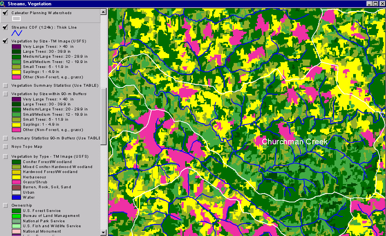Click Saplings swatch in 90-m Buffers legend

point(16,124)
